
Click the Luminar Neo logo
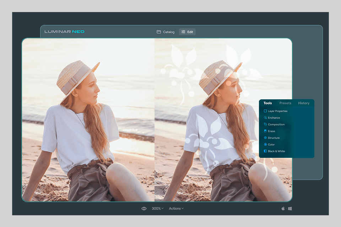(64, 32)
